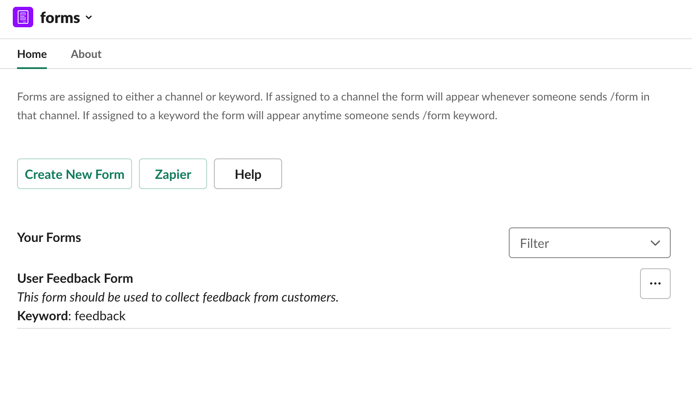This screenshot has height=408, width=692.
Task: Click the form description italic text
Action: coord(177,297)
